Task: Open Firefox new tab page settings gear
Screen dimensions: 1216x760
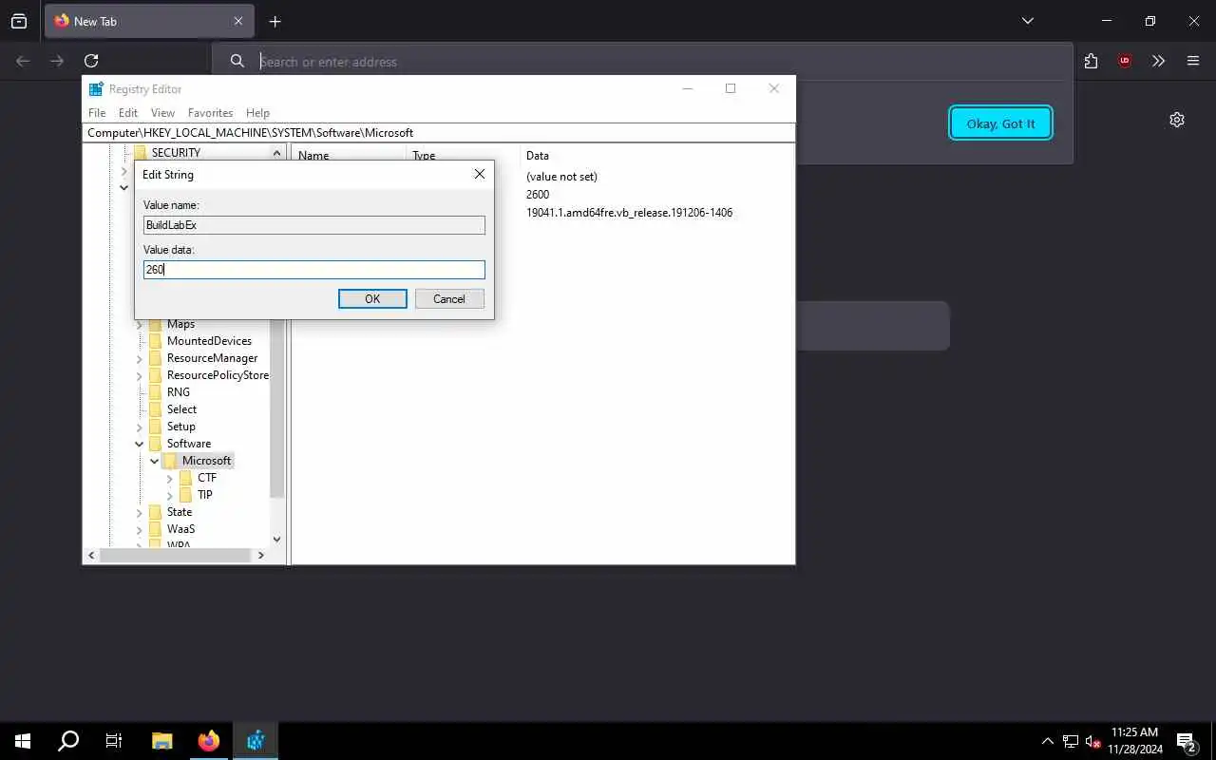Action: click(1177, 120)
